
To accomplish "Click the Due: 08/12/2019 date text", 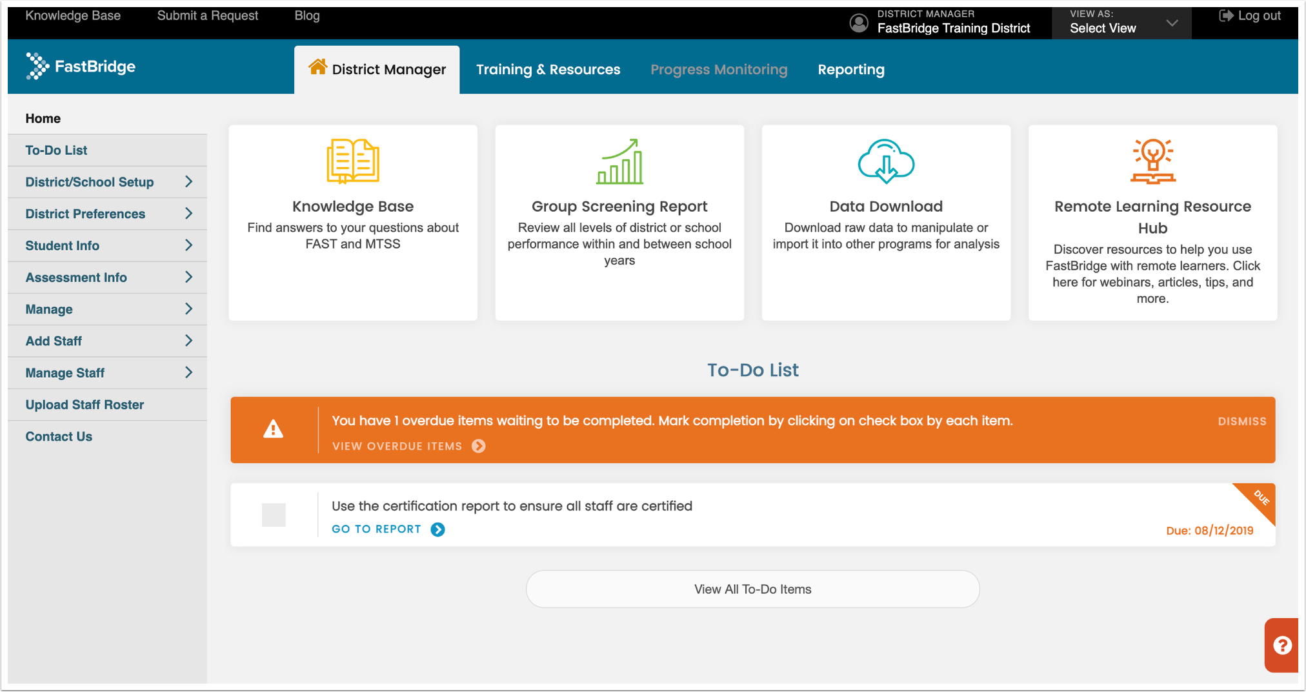I will tap(1210, 531).
